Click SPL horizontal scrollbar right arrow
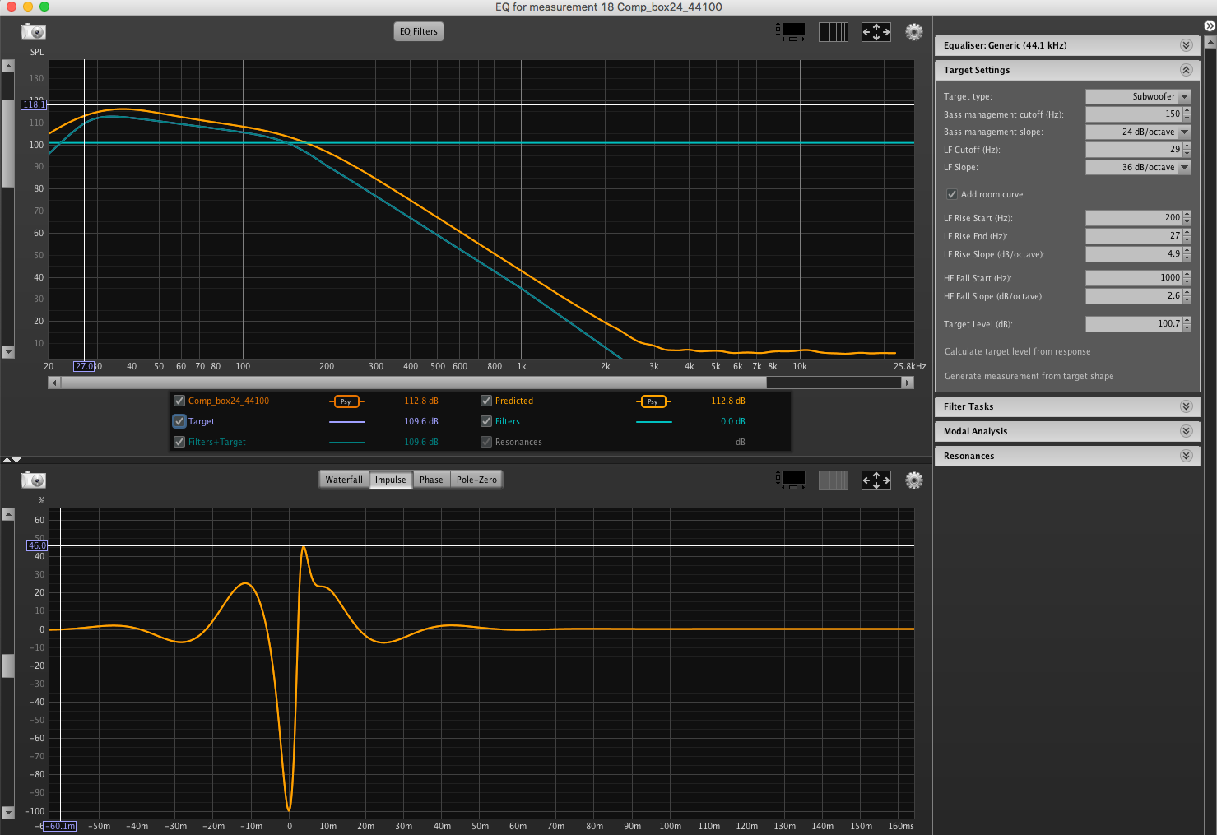The width and height of the screenshot is (1217, 835). pyautogui.click(x=908, y=383)
